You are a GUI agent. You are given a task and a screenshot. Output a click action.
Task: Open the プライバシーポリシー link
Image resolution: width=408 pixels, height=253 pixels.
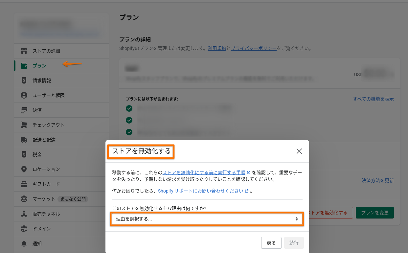[254, 48]
